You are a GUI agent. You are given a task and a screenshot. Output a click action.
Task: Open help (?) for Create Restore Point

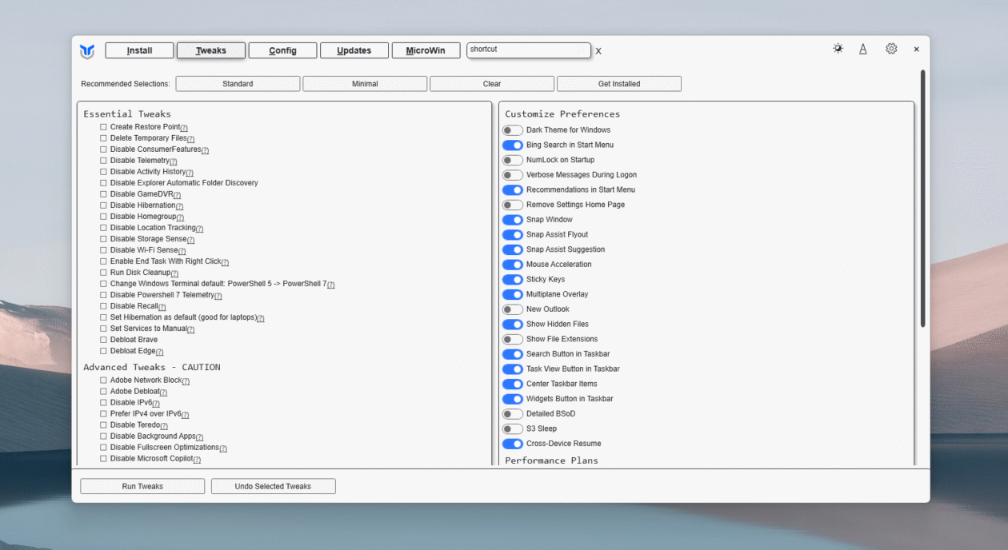coord(184,128)
